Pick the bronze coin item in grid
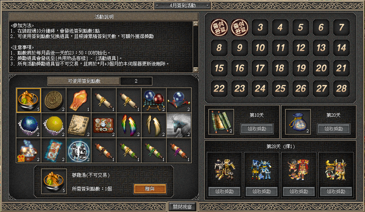 (x=54, y=100)
